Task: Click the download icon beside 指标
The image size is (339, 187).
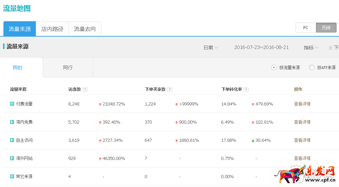Action: [330, 48]
